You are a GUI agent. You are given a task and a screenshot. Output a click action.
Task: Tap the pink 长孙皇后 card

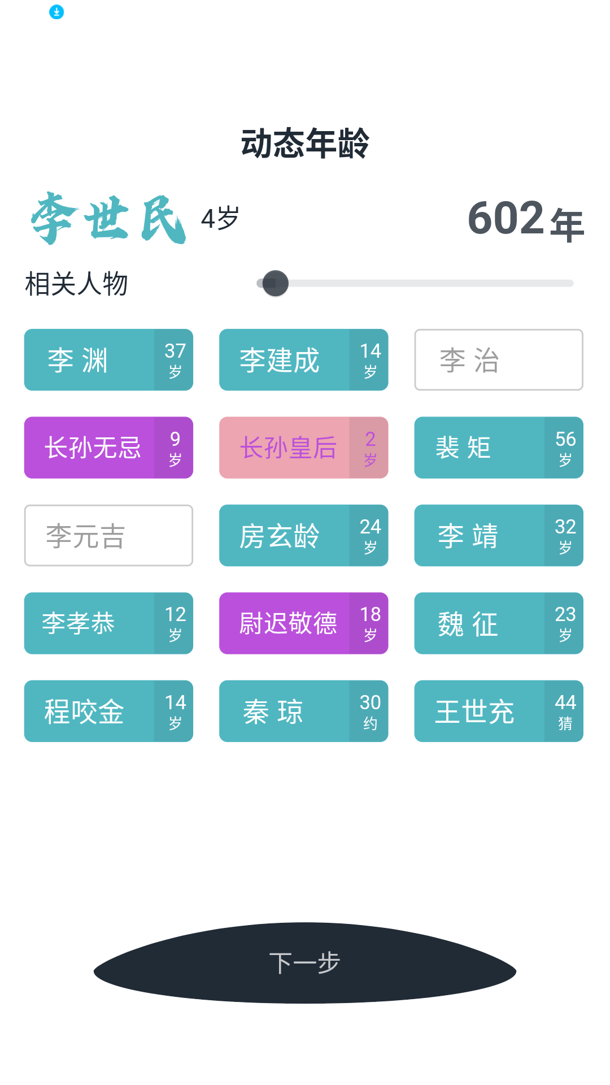[303, 448]
